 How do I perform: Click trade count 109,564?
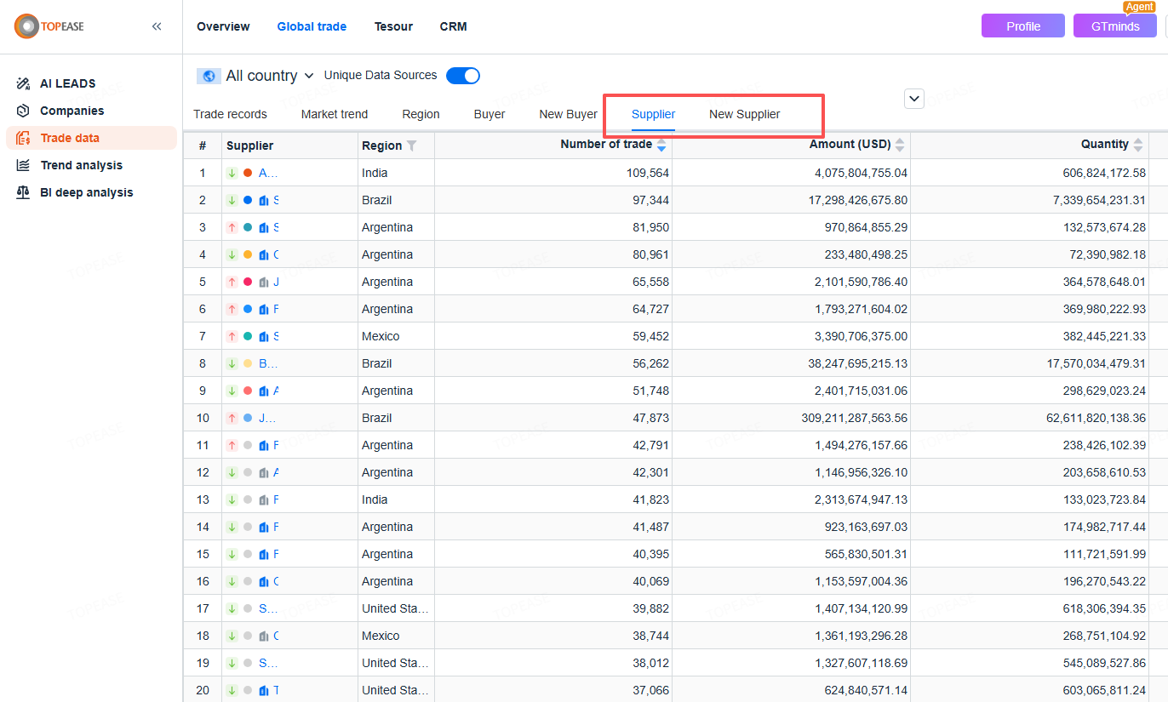tap(647, 173)
